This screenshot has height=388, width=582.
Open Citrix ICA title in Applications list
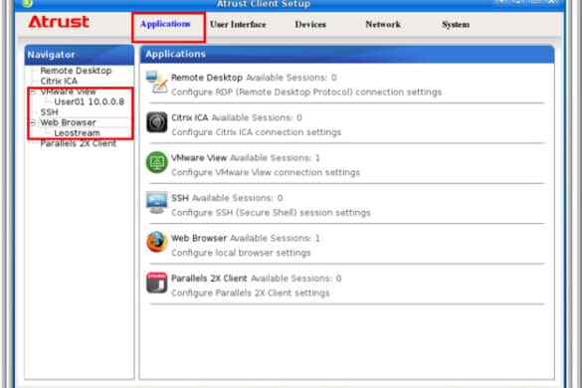pos(190,117)
